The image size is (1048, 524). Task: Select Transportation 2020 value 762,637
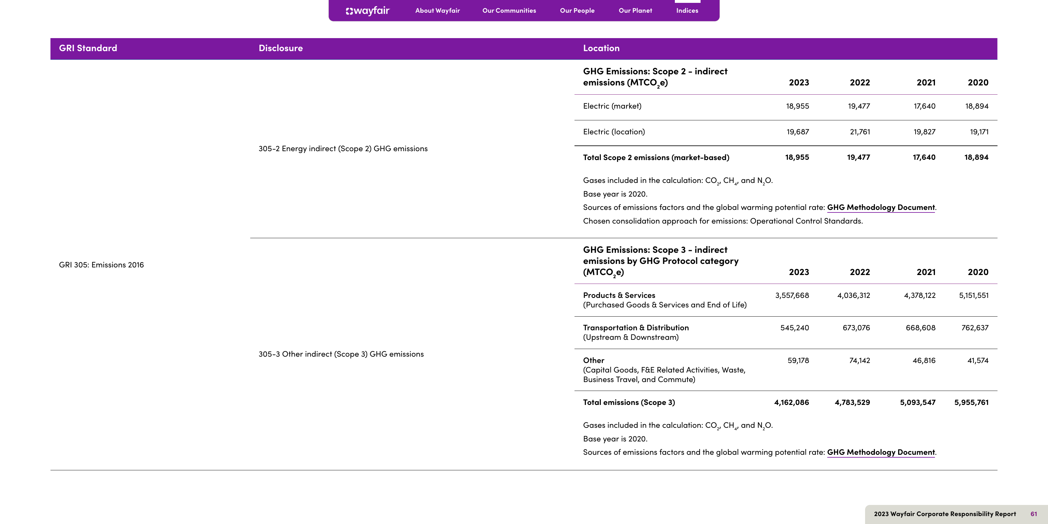tap(975, 328)
